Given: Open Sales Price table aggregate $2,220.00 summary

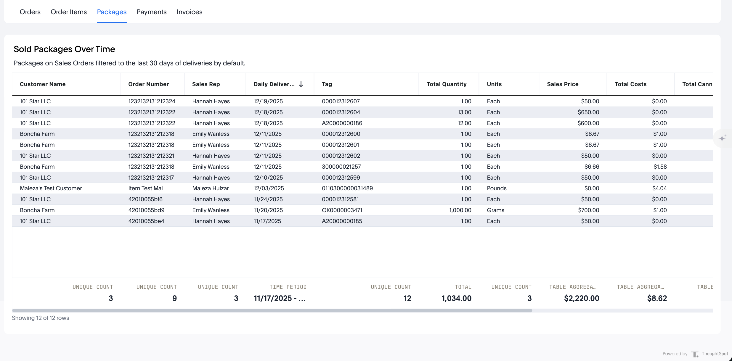Looking at the screenshot, I should (581, 298).
